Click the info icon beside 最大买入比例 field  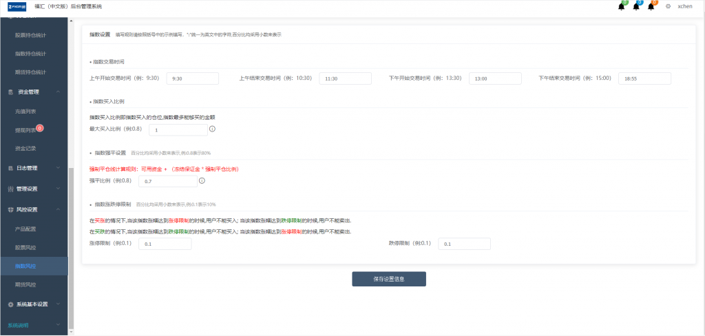(213, 129)
